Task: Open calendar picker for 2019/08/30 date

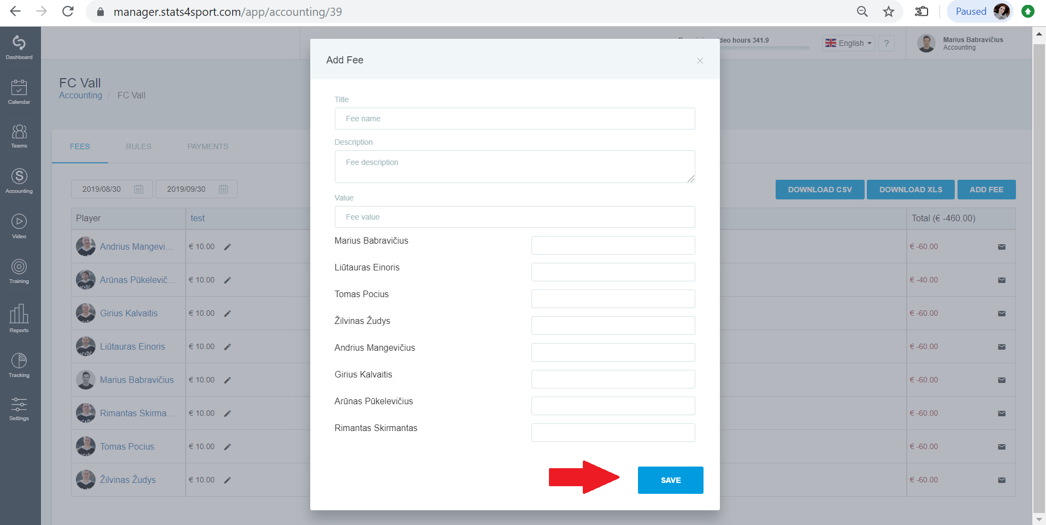Action: click(x=139, y=189)
